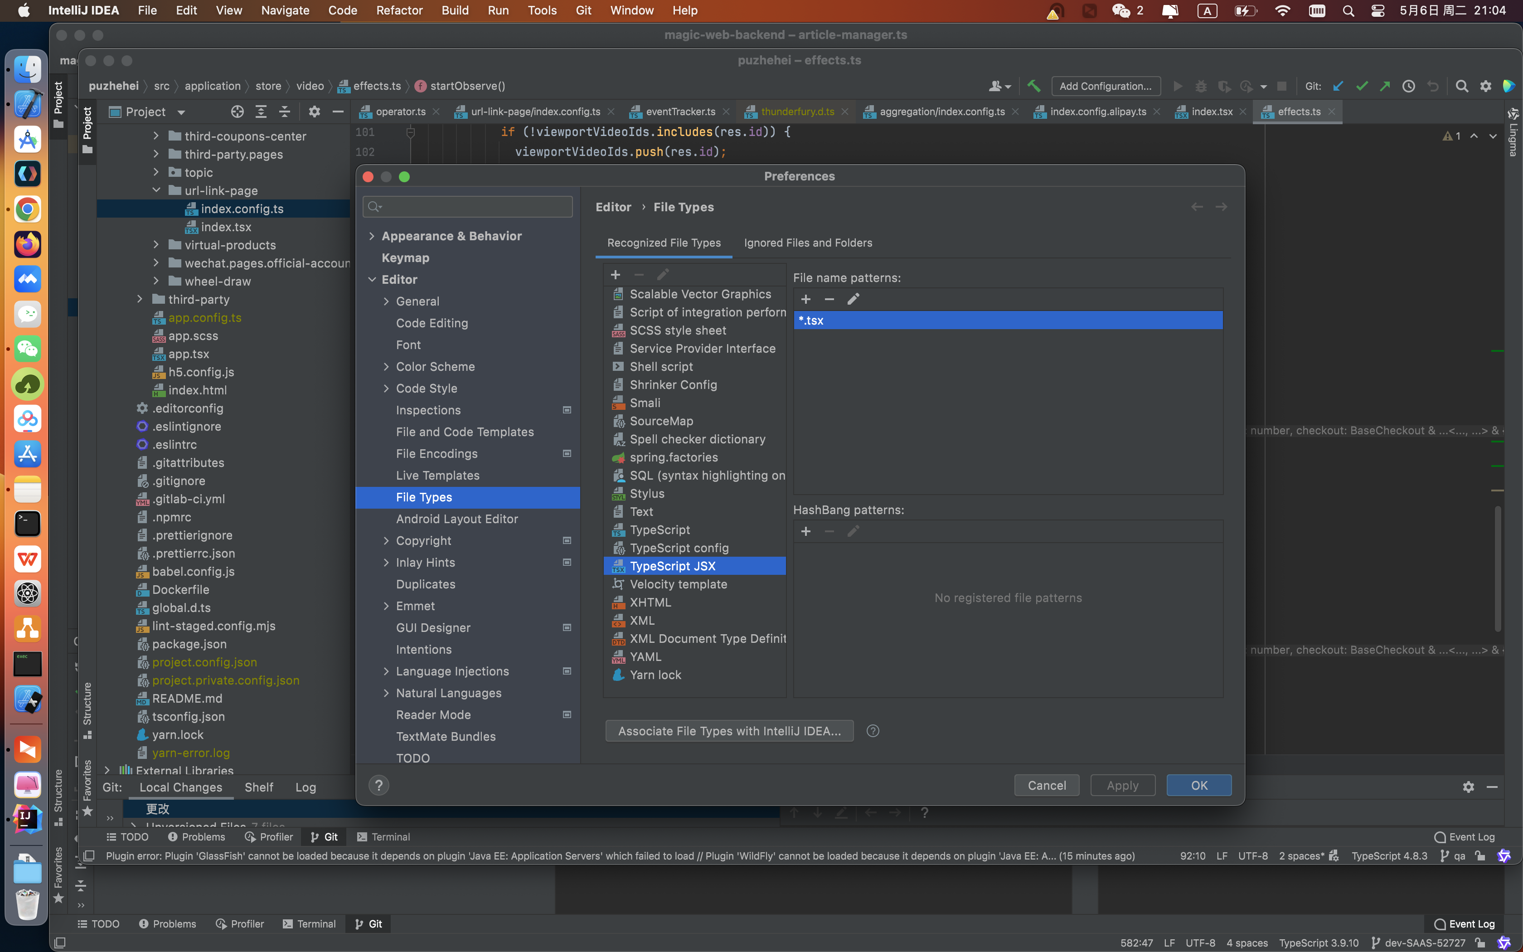This screenshot has width=1523, height=952.
Task: Remove the selected *.tsx file pattern
Action: [829, 300]
